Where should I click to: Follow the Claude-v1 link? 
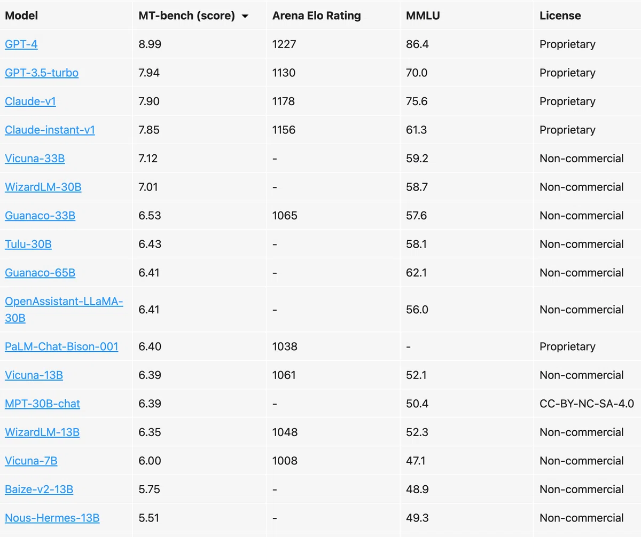coord(30,101)
